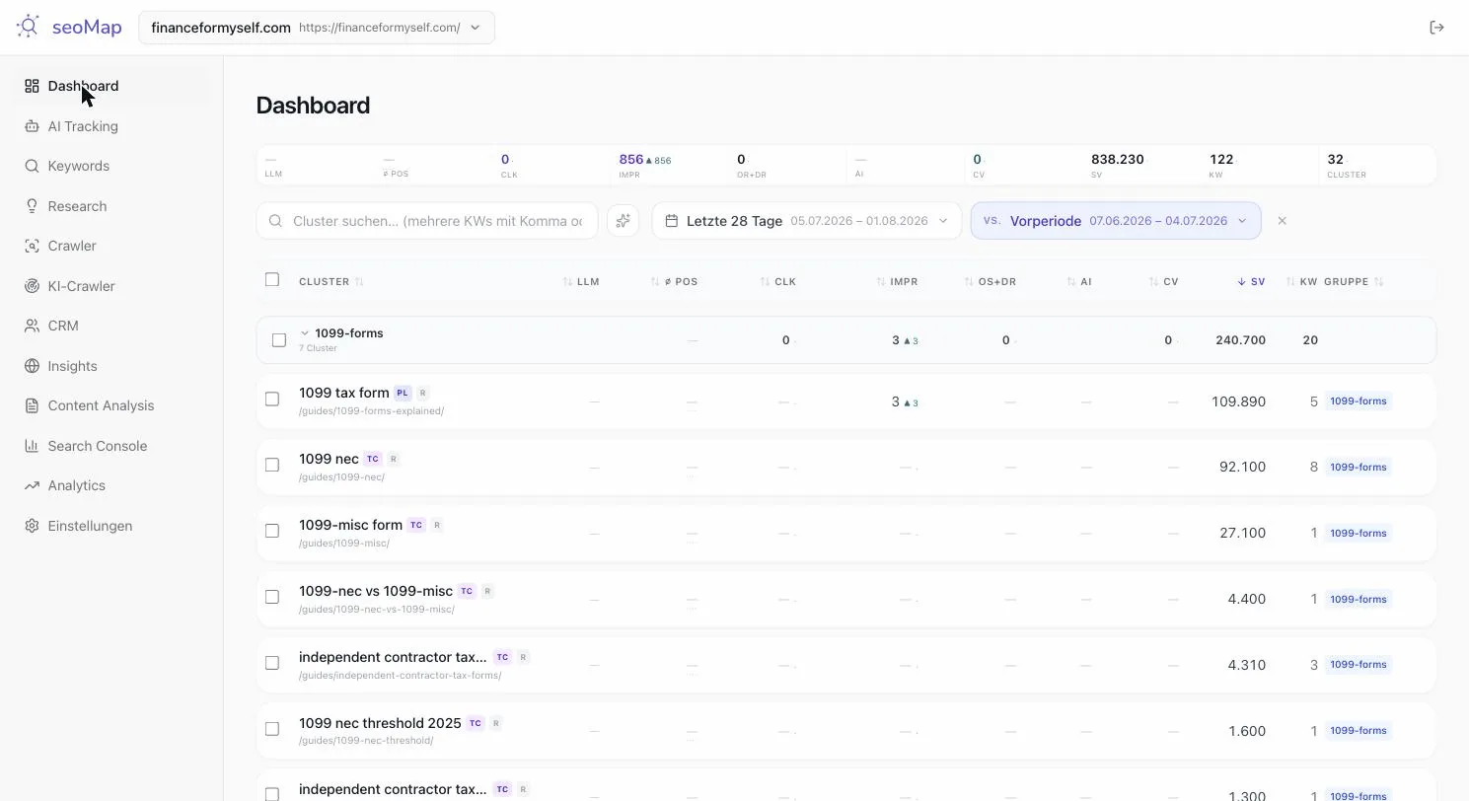Check the /guides/independent-contractor-tax-forms/ row checkbox
Image resolution: width=1469 pixels, height=801 pixels.
click(272, 663)
